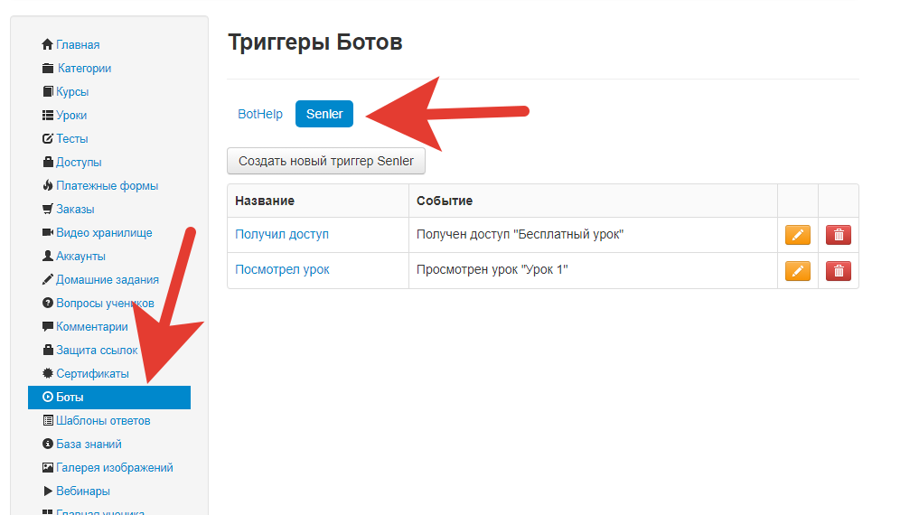The image size is (919, 515).
Task: Open the Боты sidebar item
Action: coord(70,398)
